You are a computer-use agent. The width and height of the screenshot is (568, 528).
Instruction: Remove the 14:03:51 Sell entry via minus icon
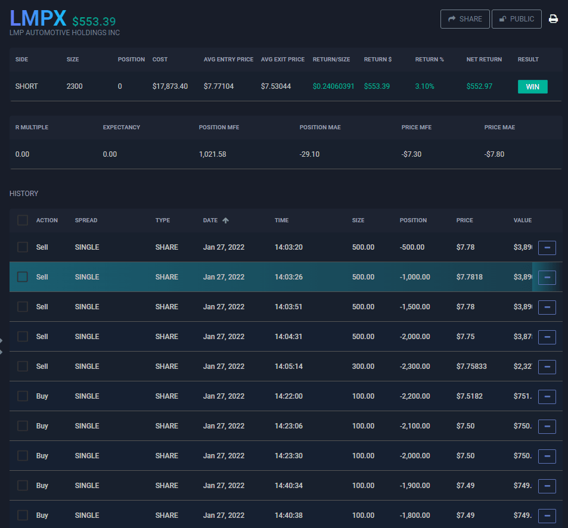(547, 307)
